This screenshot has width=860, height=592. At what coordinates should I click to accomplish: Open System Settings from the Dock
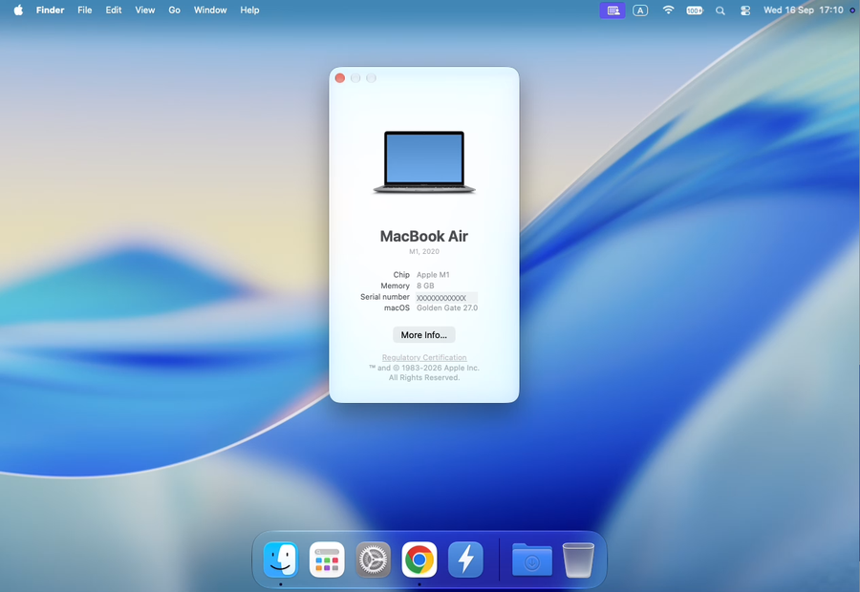pos(373,560)
